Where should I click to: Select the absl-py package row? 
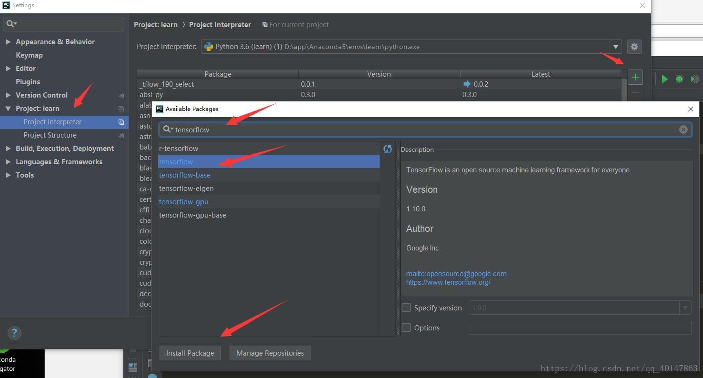pos(379,95)
